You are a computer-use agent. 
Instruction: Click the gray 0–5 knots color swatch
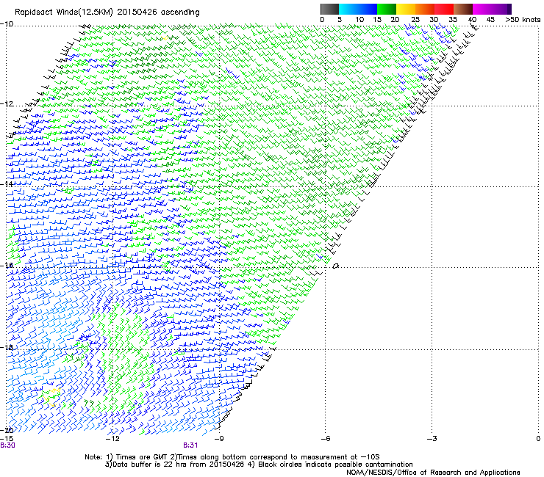(x=330, y=9)
